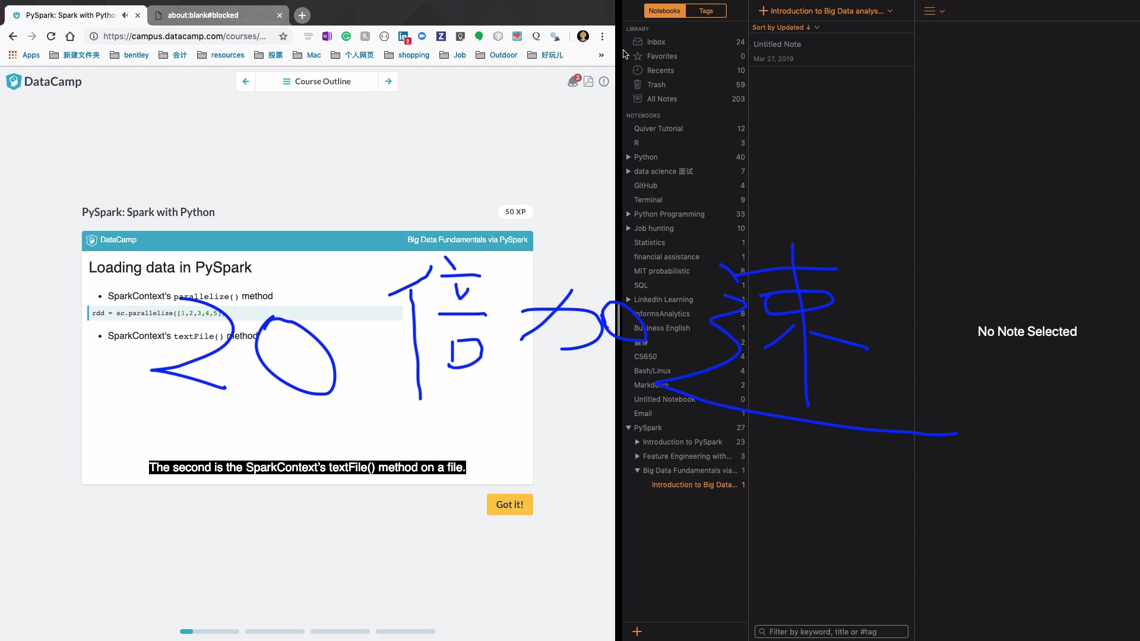Open the editor layout menu dropdown
The image size is (1140, 641).
click(934, 11)
